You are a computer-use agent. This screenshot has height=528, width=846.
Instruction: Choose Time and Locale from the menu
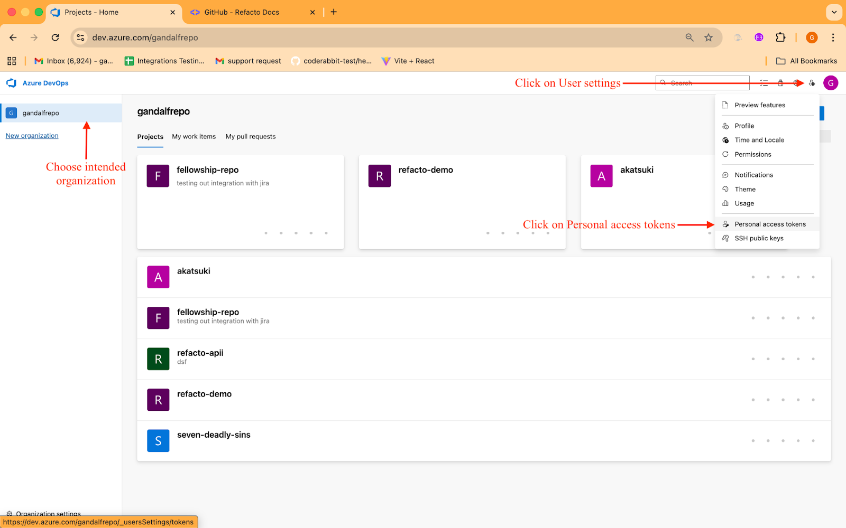(767, 140)
